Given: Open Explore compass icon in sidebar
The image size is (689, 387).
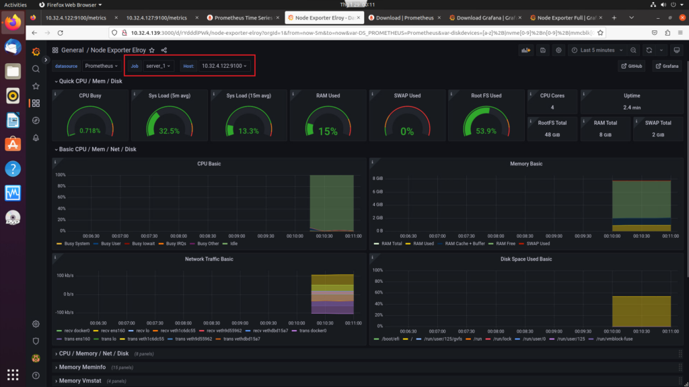Looking at the screenshot, I should (36, 120).
